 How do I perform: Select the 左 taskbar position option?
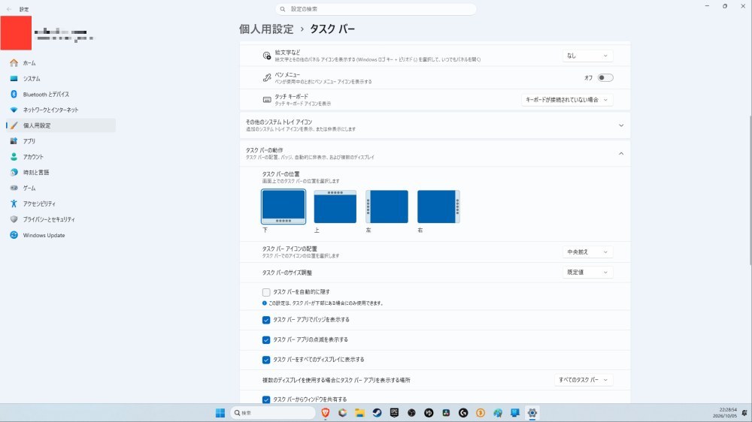387,206
